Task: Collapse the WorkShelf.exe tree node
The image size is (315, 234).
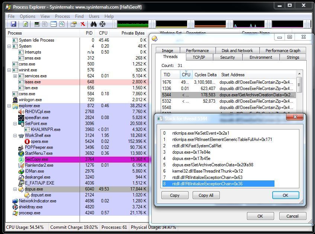Action: tap(15, 135)
